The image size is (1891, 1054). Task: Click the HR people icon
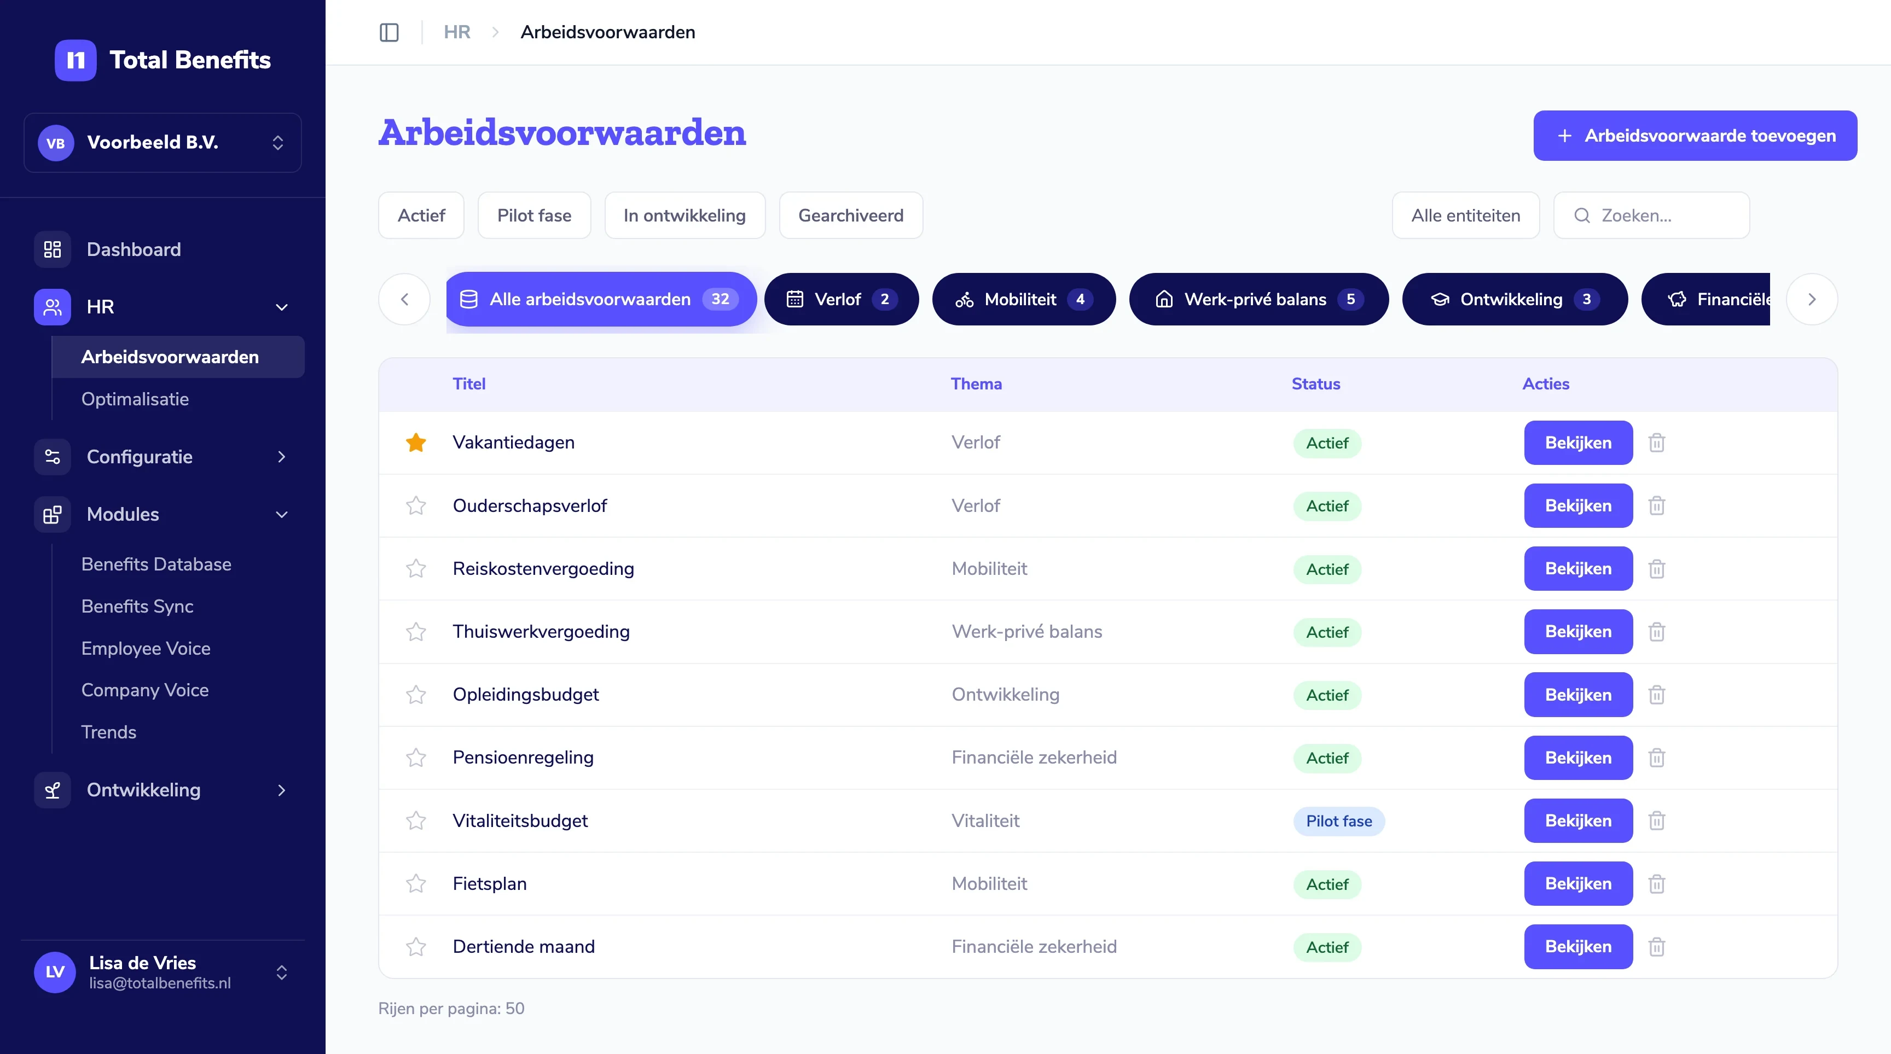pyautogui.click(x=52, y=307)
